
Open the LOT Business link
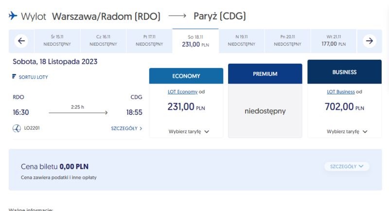tap(341, 92)
